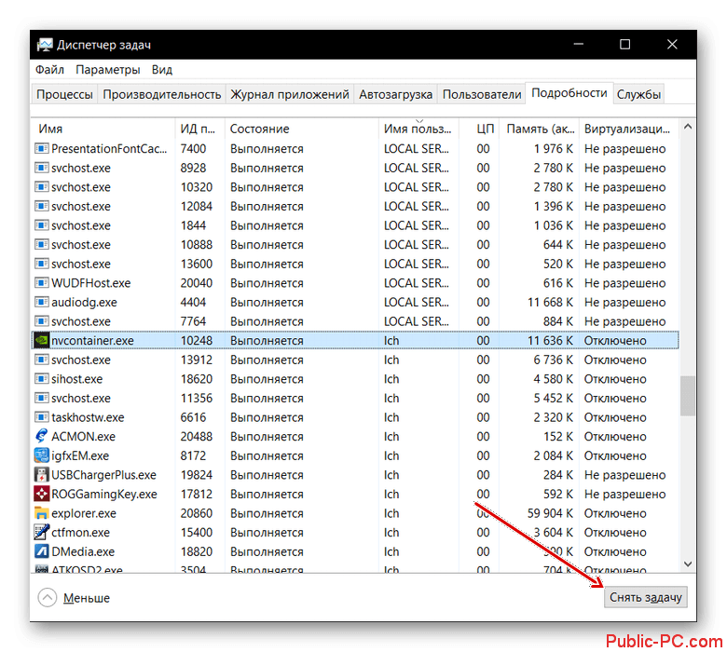The height and width of the screenshot is (652, 727).
Task: Click icon of svchost.exe with PID 13912
Action: [42, 360]
